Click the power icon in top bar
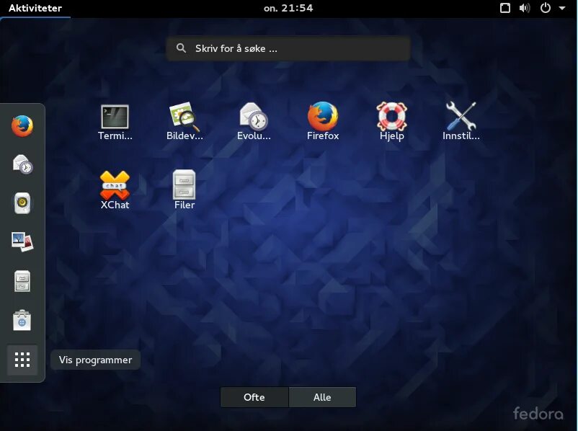This screenshot has height=431, width=578. [x=545, y=8]
